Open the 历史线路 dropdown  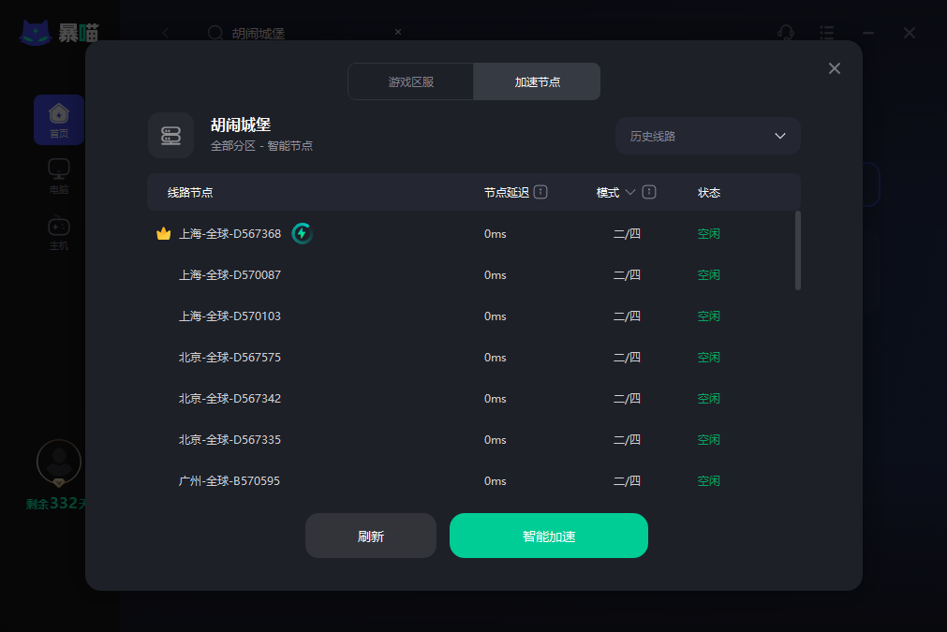point(708,136)
